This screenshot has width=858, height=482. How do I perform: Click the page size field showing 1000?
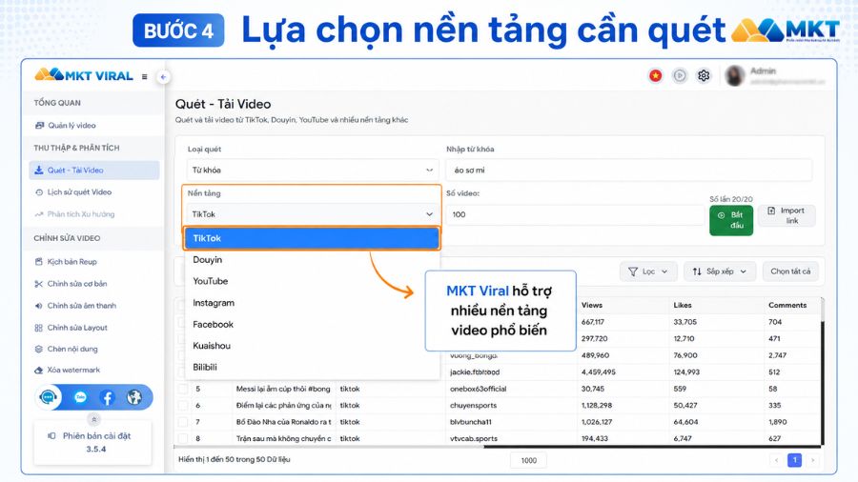tap(528, 460)
